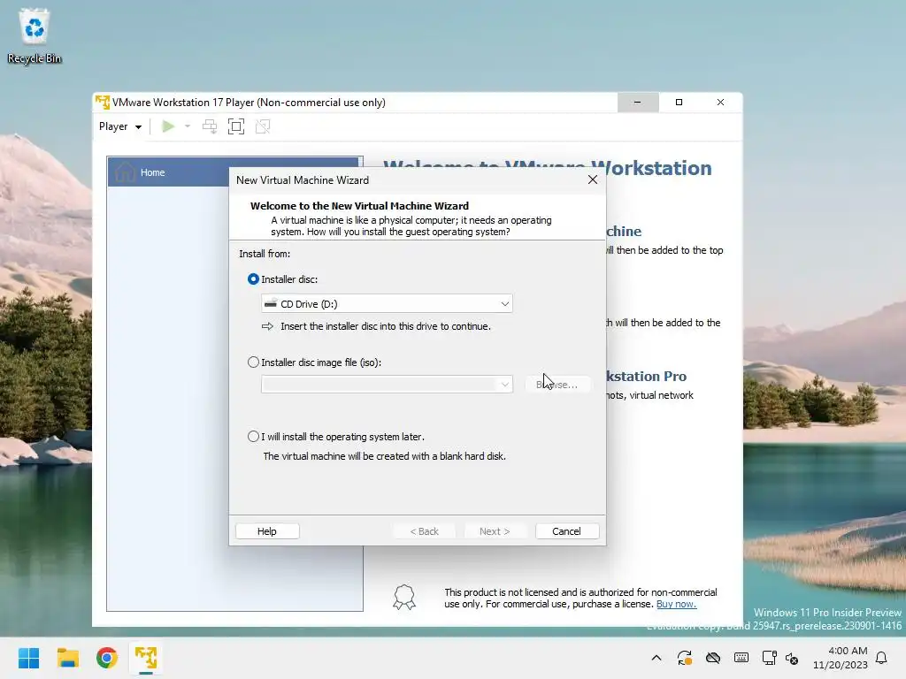Open the Windows Start menu
Screen dimensions: 906x679
click(28, 658)
